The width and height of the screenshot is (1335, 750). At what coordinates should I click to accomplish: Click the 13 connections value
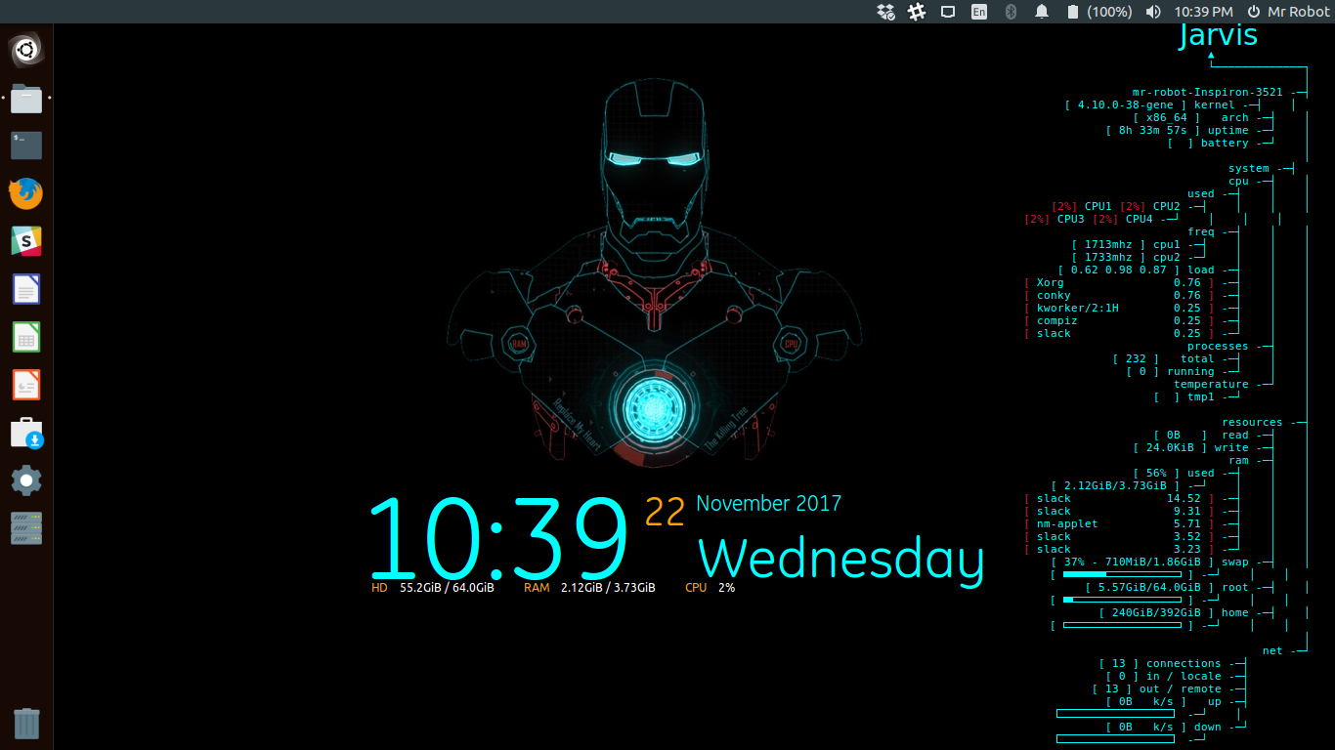click(x=1119, y=663)
